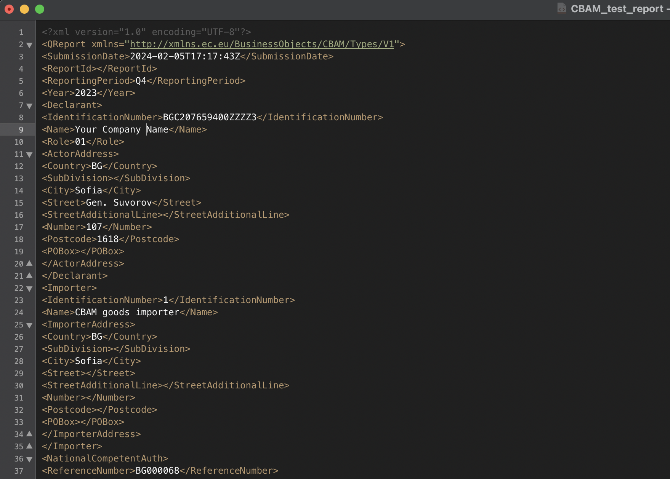Collapse the ImporterAddress element at line 25
The image size is (670, 479).
pos(29,325)
